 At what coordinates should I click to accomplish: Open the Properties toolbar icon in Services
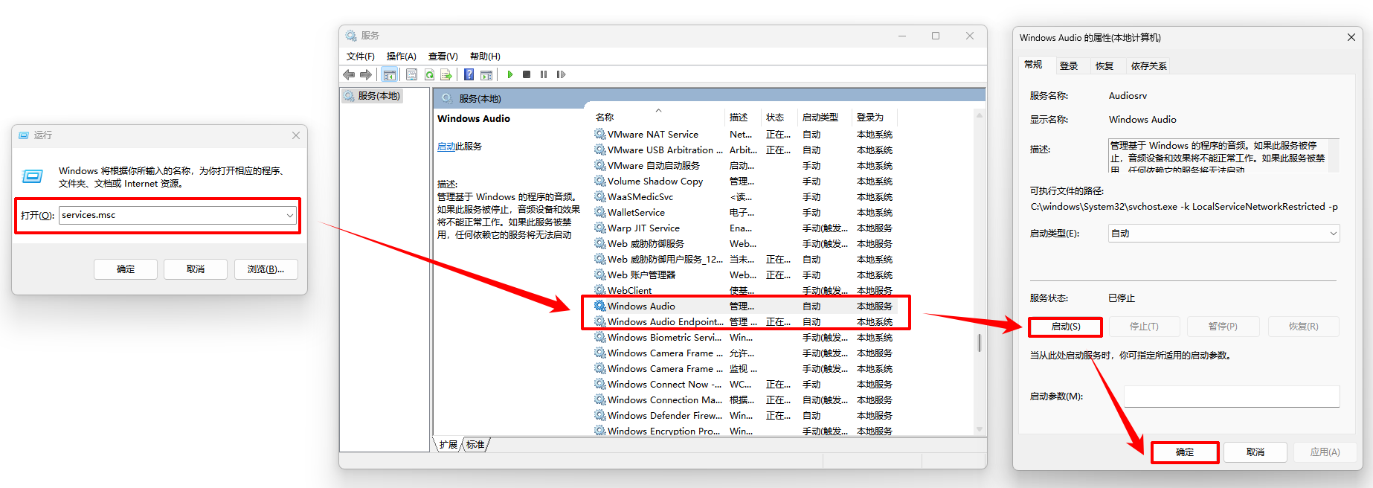[411, 74]
